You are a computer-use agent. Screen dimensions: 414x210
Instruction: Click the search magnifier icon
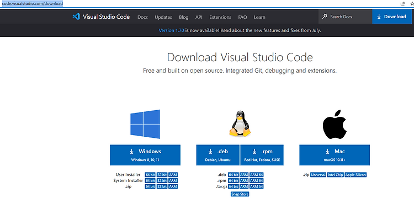click(x=325, y=17)
